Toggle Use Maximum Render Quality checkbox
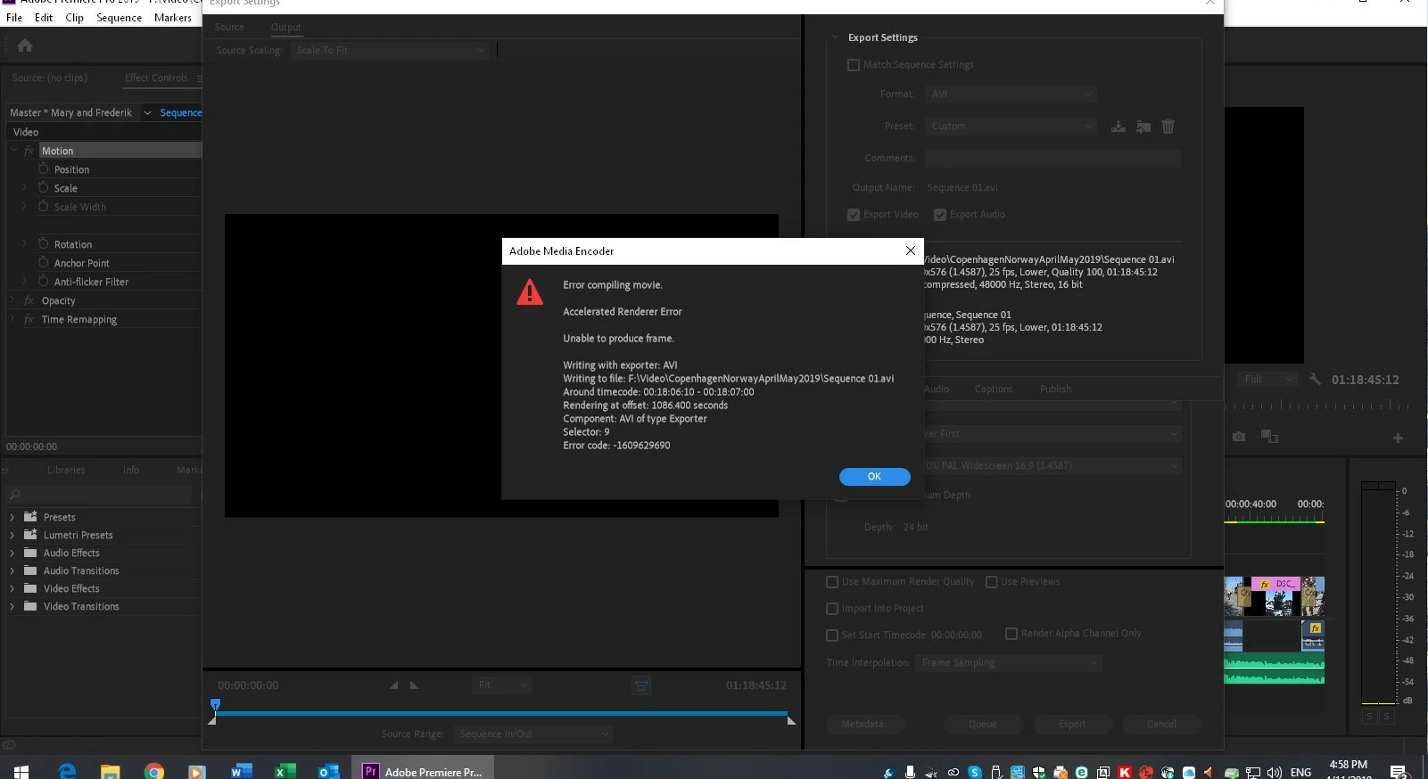Screen dimensions: 1428x779 (x=832, y=582)
